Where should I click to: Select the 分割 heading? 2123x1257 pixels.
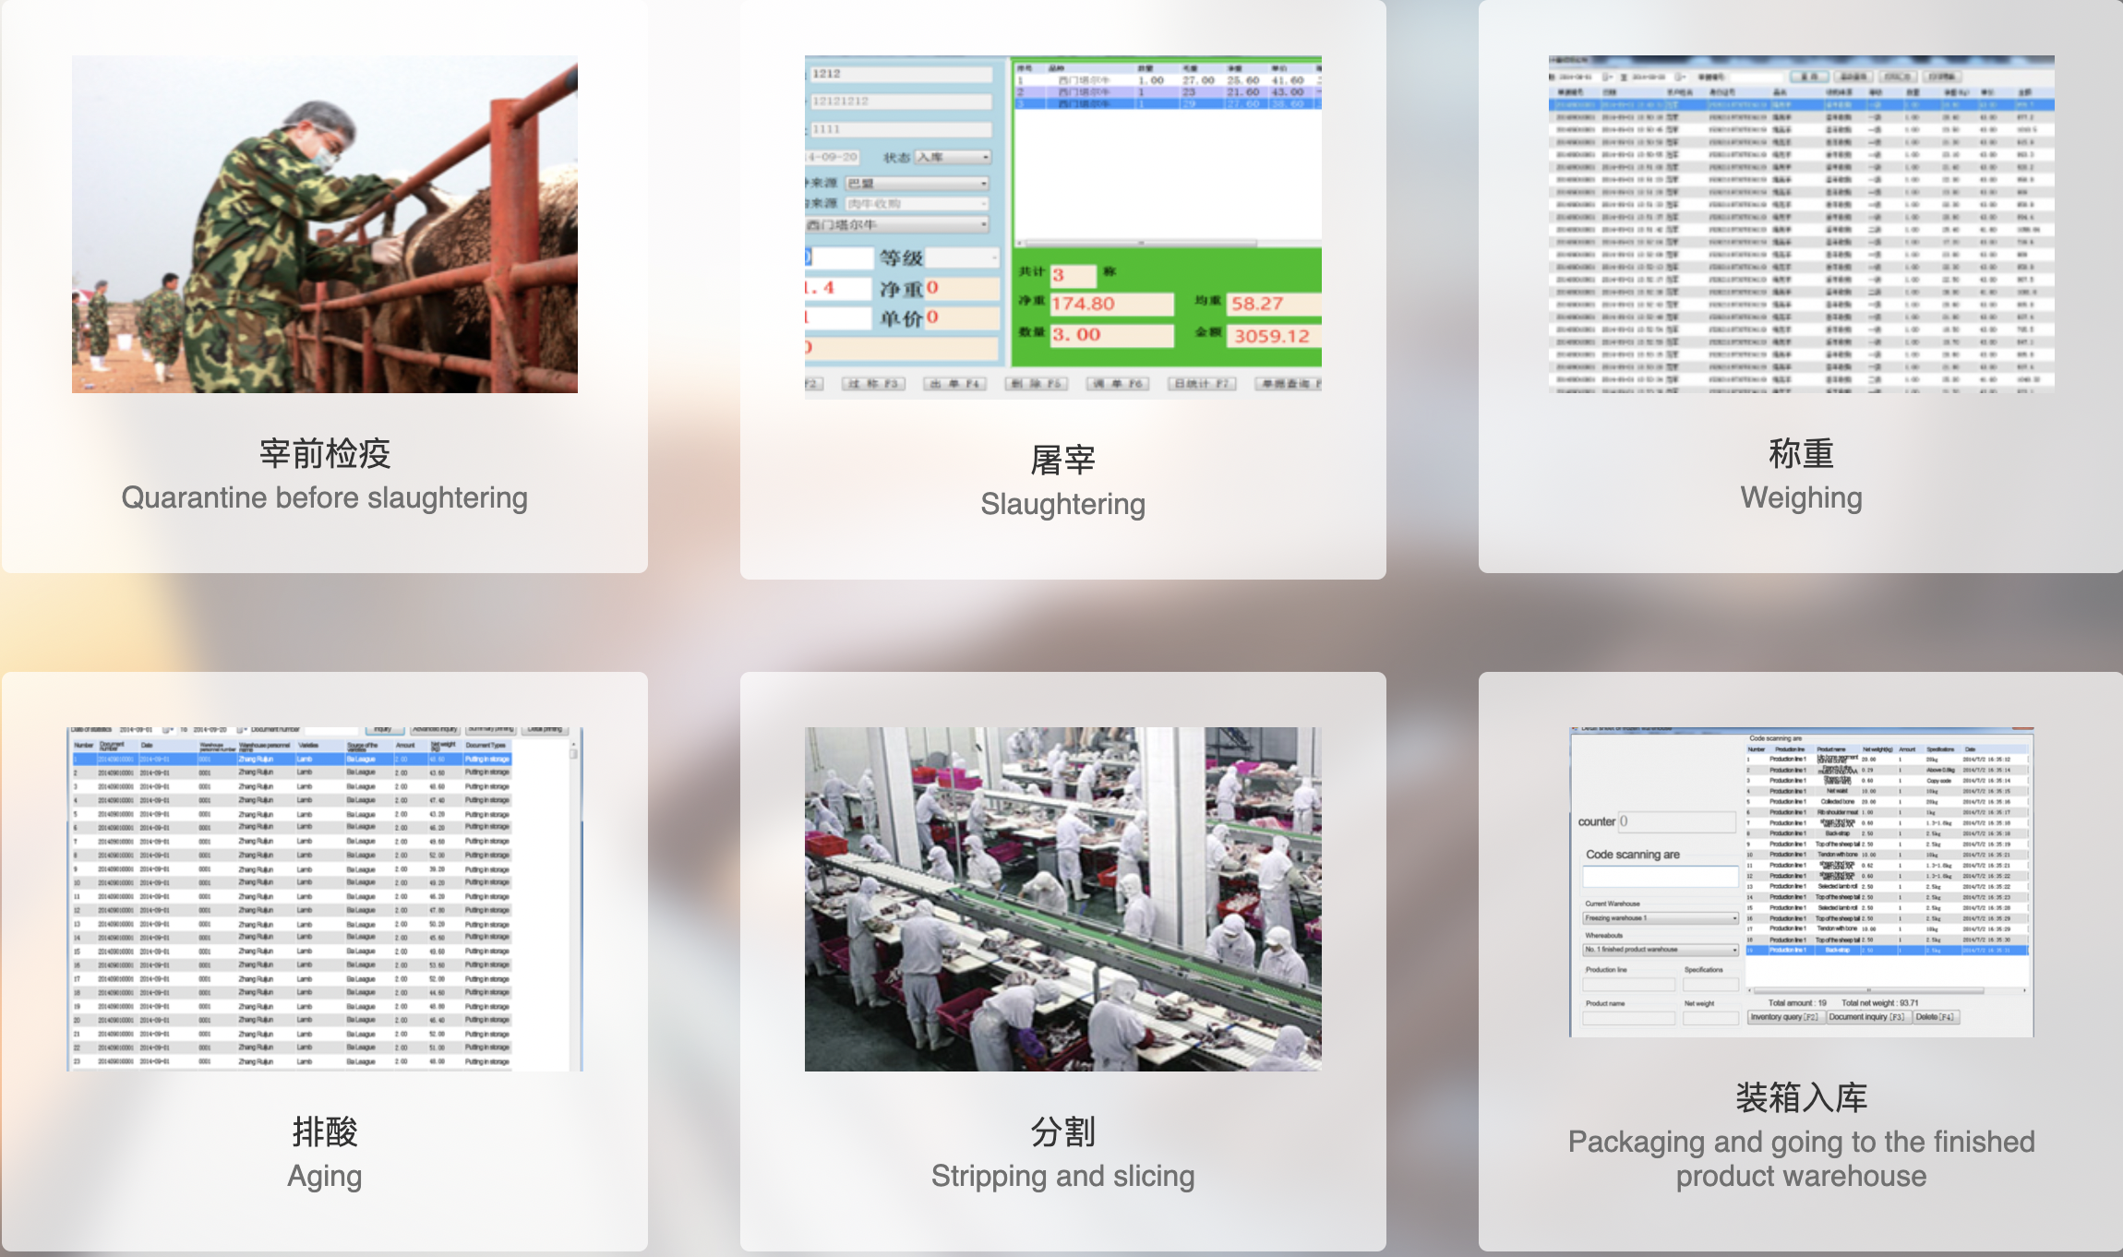(1062, 1131)
